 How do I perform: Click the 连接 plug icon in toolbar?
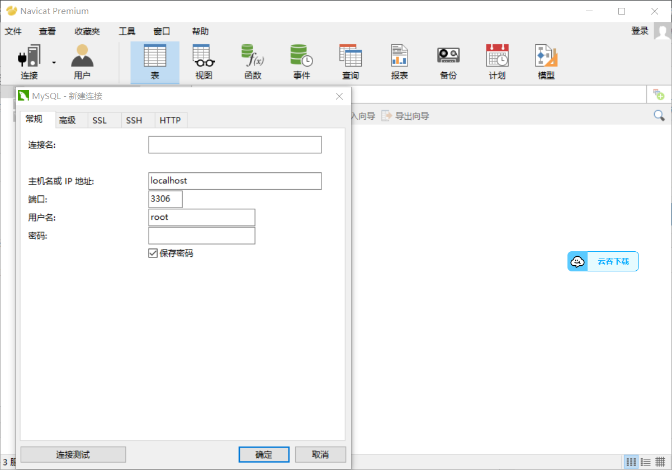pos(30,57)
